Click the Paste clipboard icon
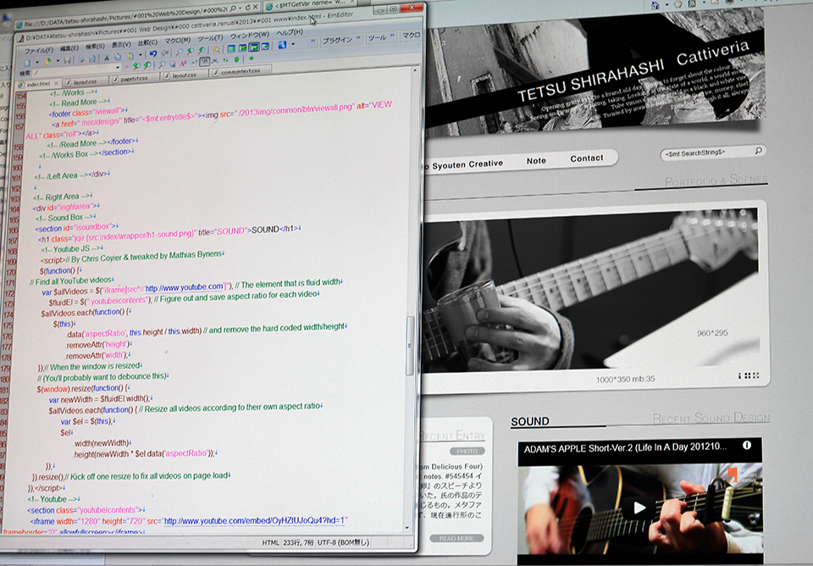813x566 pixels. click(130, 56)
